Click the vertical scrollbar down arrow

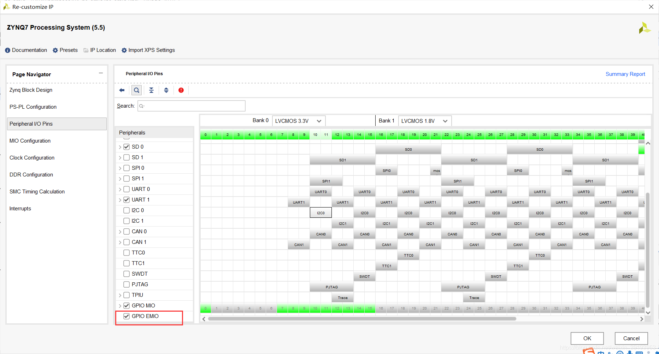tap(648, 312)
